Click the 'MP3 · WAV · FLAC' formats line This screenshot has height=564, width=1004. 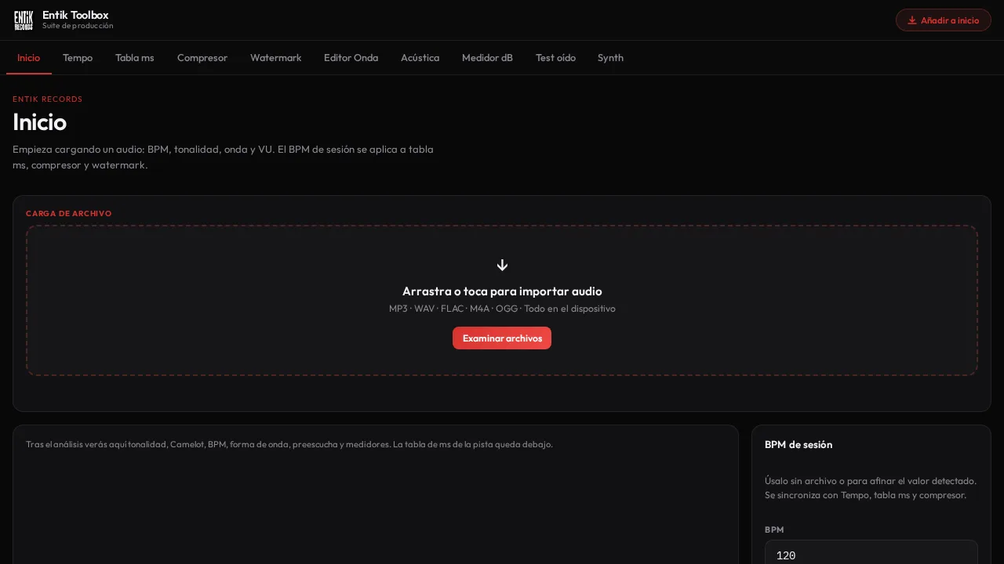point(502,309)
